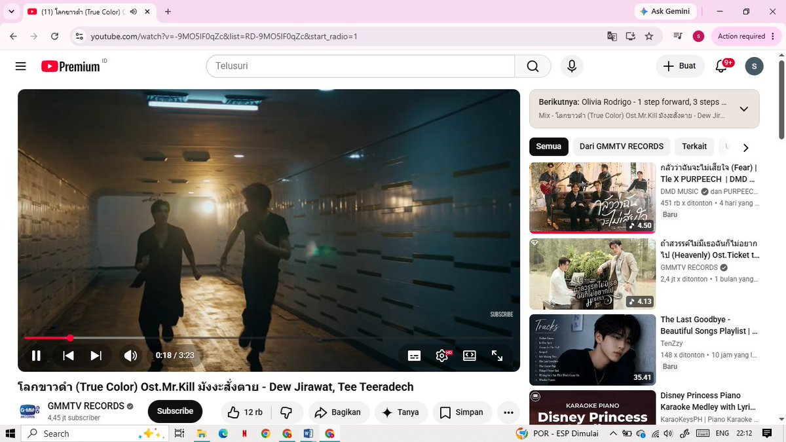786x442 pixels.
Task: Open GMMTV RECORDS channel name link
Action: (86, 406)
